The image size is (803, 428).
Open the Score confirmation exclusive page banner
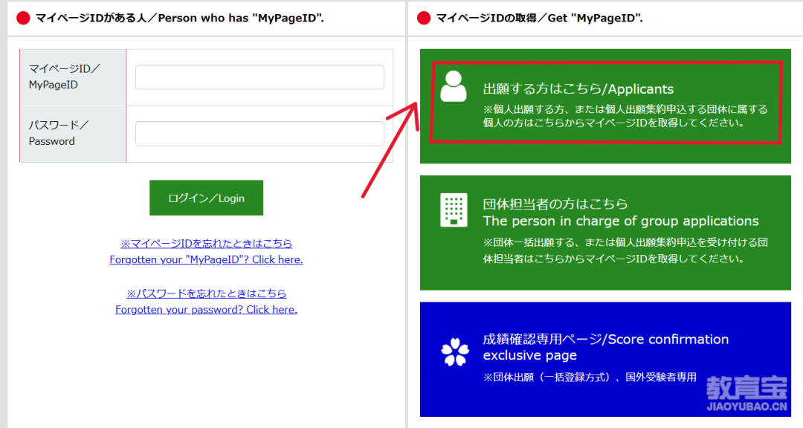pyautogui.click(x=605, y=360)
